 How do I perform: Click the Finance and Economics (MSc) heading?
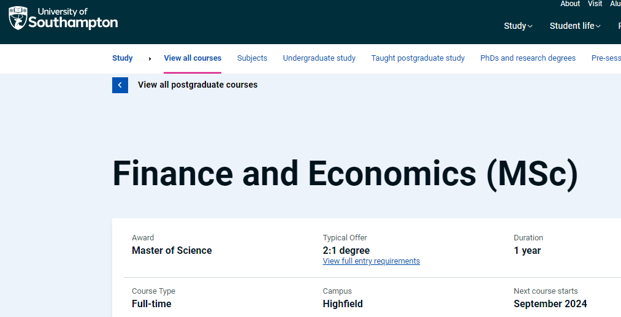(x=345, y=174)
